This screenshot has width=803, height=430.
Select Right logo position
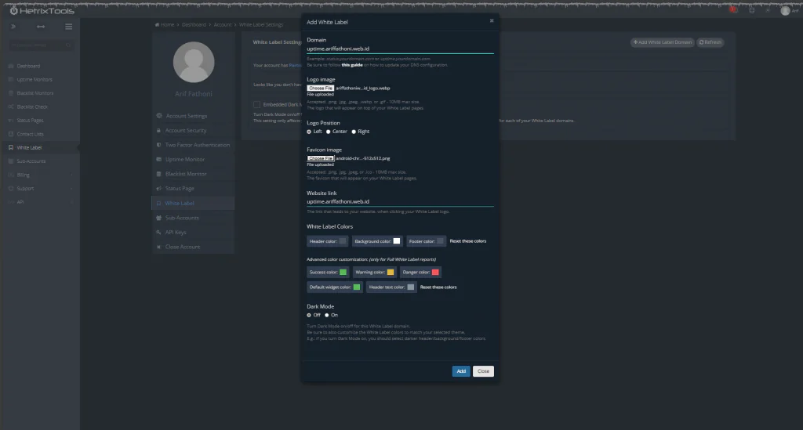tap(354, 132)
